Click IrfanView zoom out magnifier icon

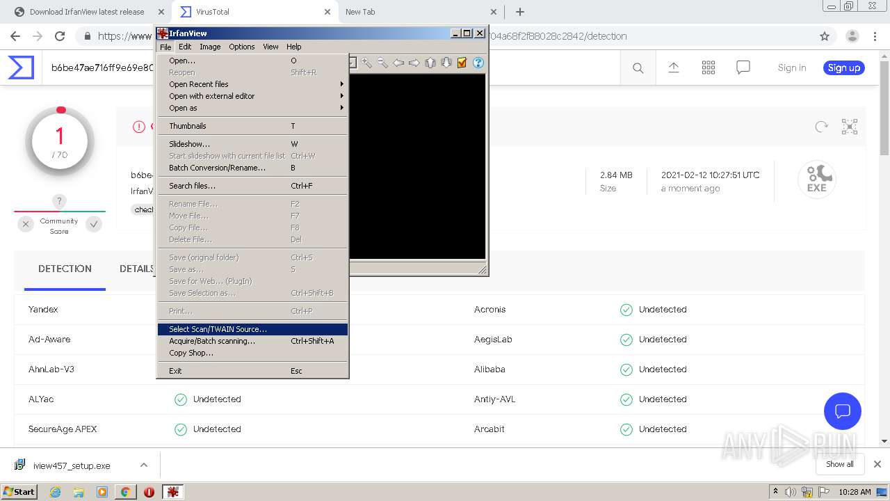(382, 63)
